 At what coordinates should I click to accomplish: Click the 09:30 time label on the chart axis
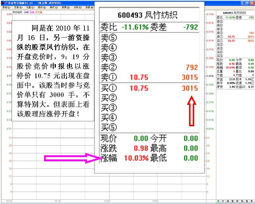[9, 201]
